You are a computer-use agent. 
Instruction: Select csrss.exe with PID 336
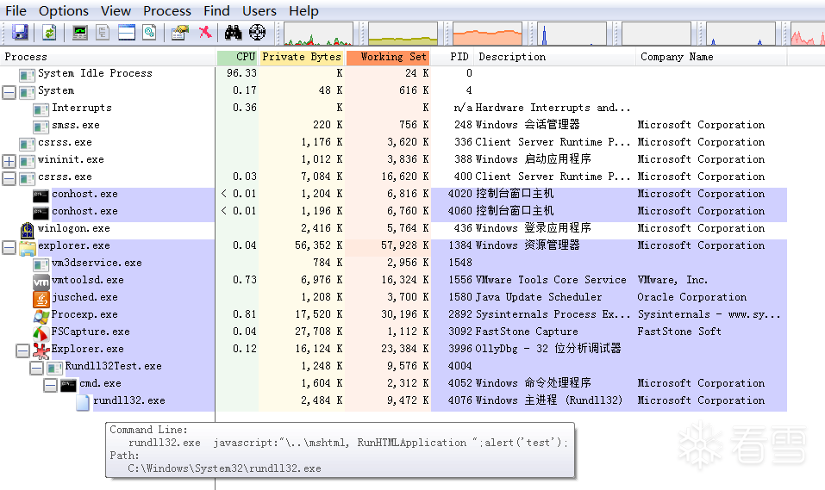pyautogui.click(x=394, y=142)
